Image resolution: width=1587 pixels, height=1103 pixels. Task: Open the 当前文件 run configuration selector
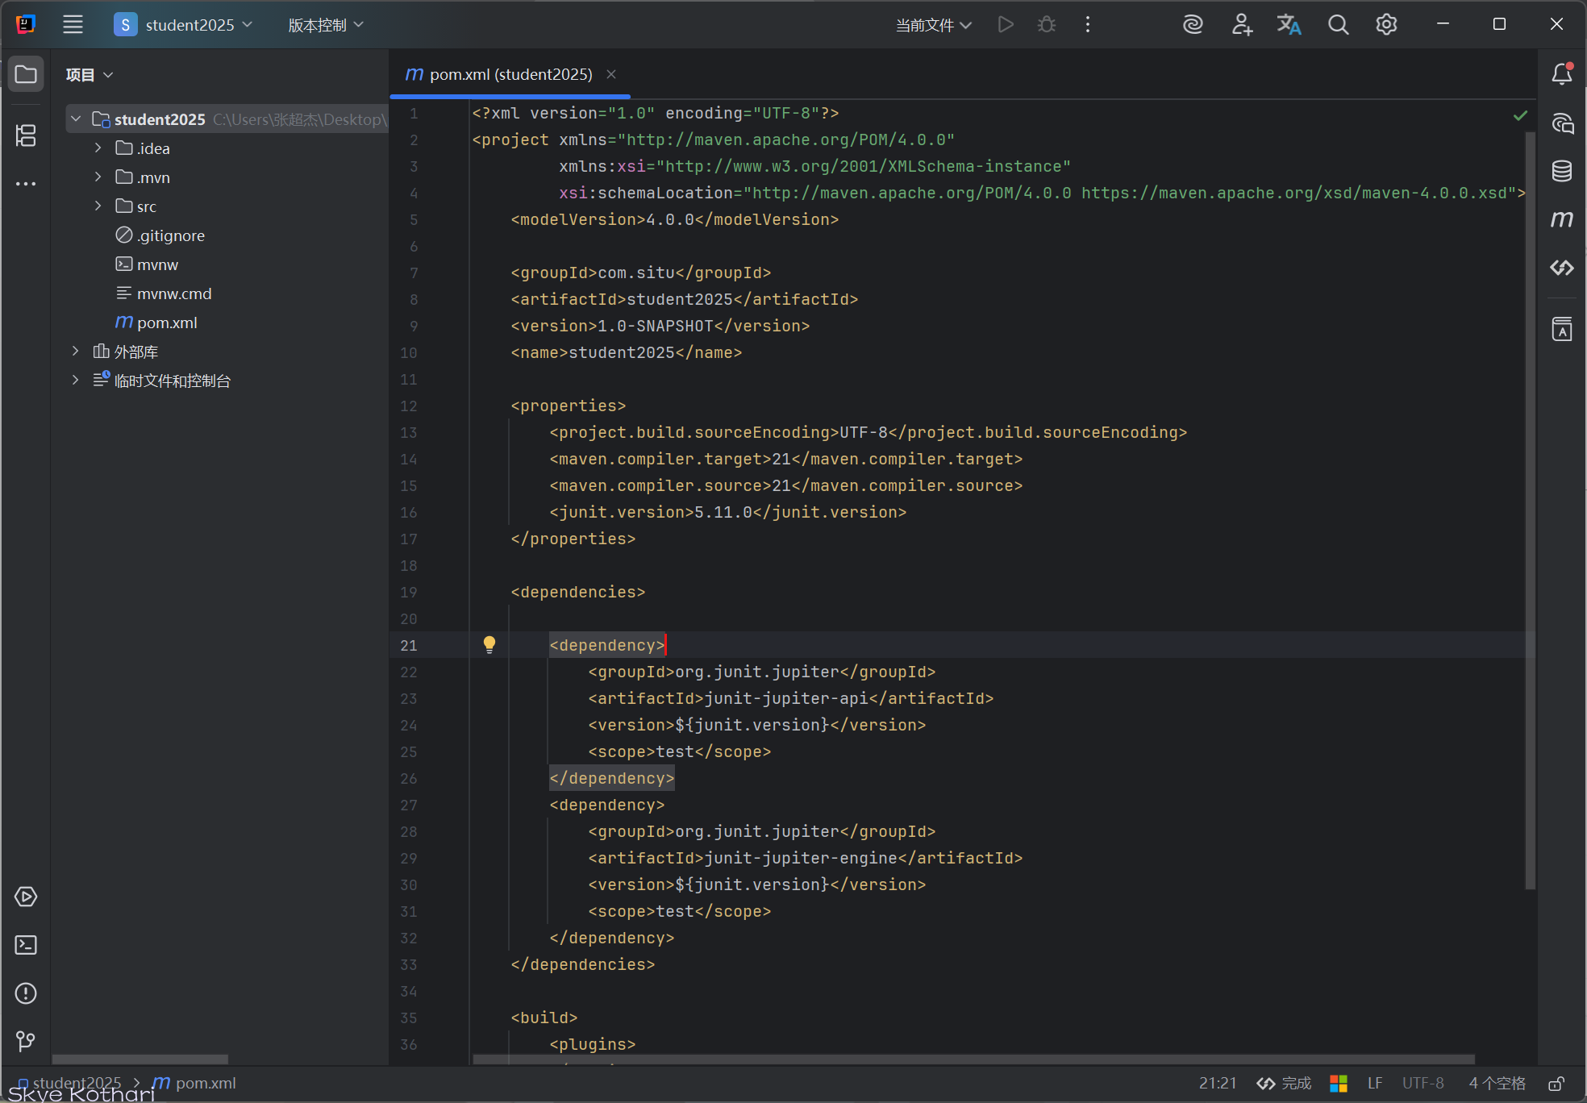933,25
